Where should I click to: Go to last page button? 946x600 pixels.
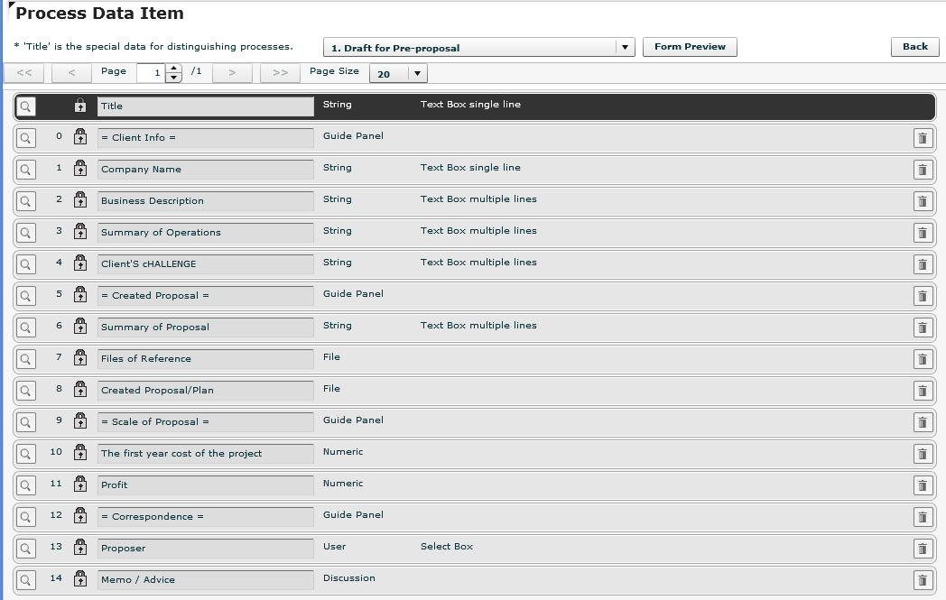[x=280, y=73]
